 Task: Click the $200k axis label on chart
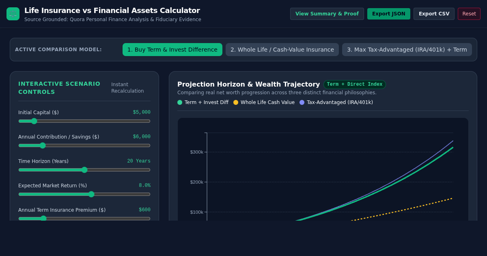(x=197, y=182)
